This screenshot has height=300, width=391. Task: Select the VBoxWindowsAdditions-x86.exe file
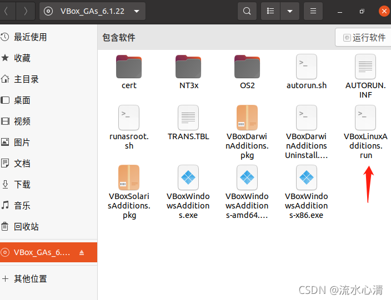[307, 192]
